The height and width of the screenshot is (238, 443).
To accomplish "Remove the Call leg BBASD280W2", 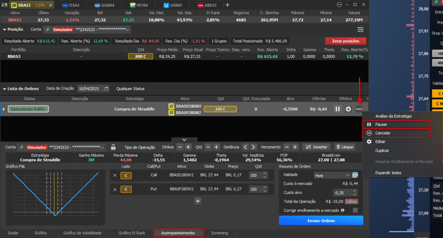I will (x=115, y=175).
